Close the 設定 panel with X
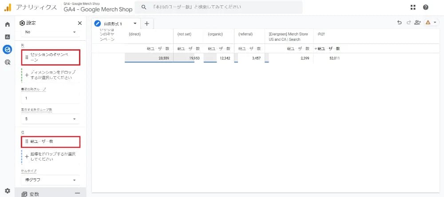 (x=80, y=23)
